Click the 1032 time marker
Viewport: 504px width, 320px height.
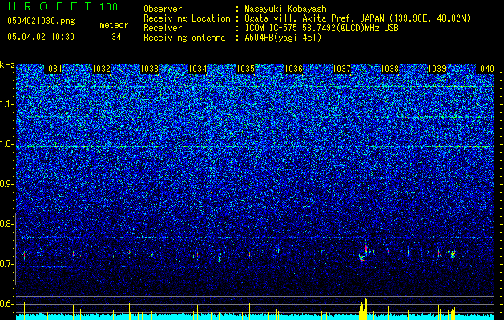coord(101,69)
